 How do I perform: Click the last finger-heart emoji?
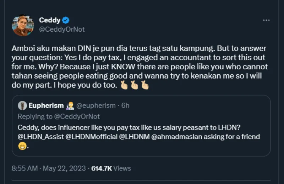pos(144,86)
